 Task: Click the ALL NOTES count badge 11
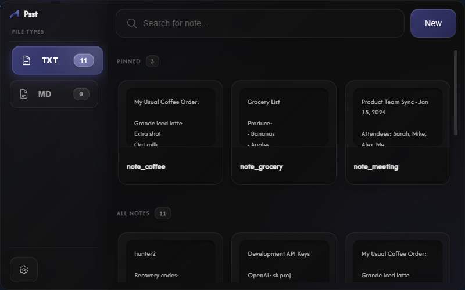click(163, 213)
